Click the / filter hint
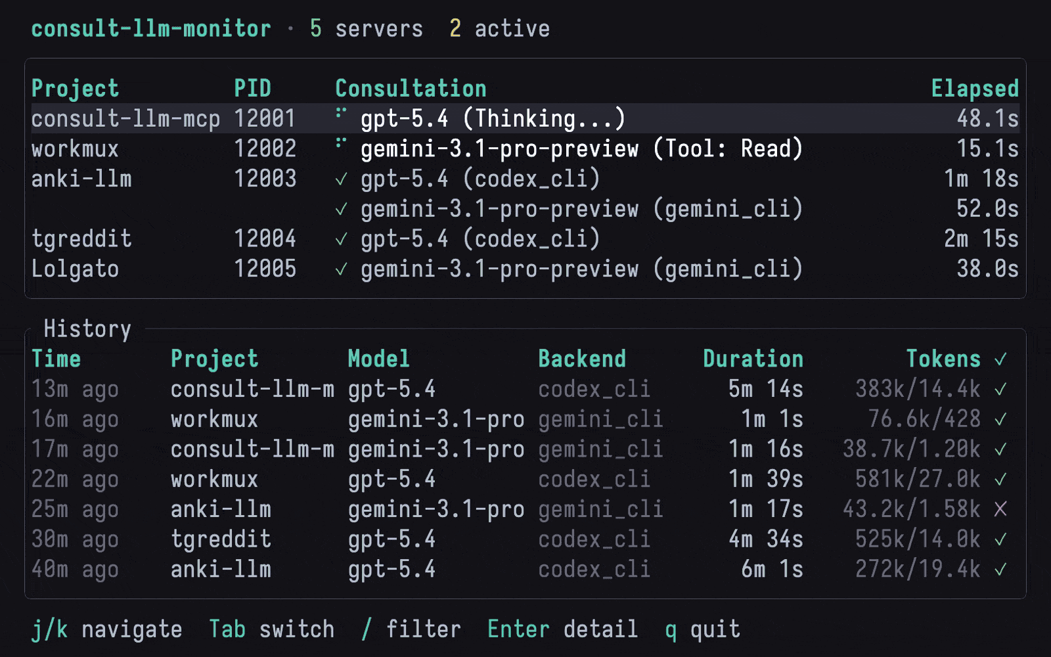Viewport: 1051px width, 657px height. 411,629
